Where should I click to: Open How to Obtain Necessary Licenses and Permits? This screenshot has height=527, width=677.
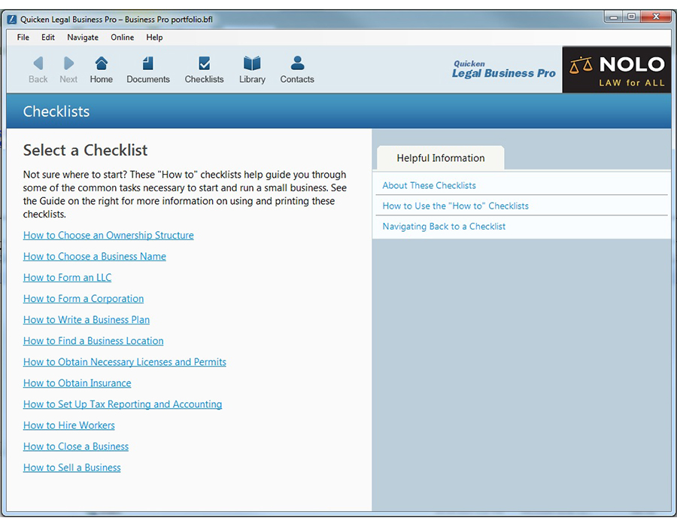point(125,362)
